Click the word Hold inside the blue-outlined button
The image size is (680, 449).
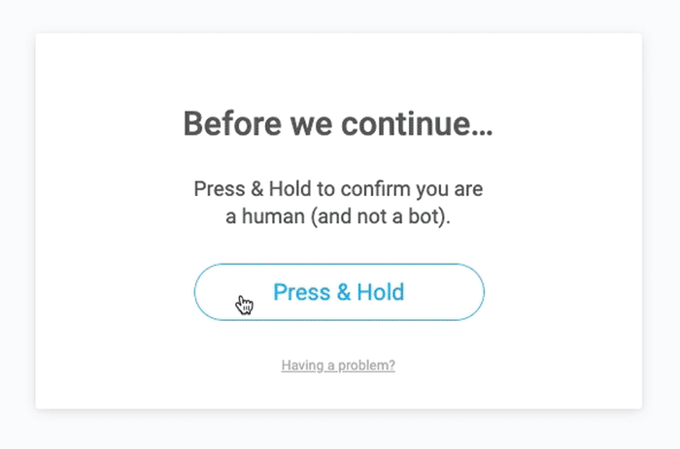click(x=381, y=292)
